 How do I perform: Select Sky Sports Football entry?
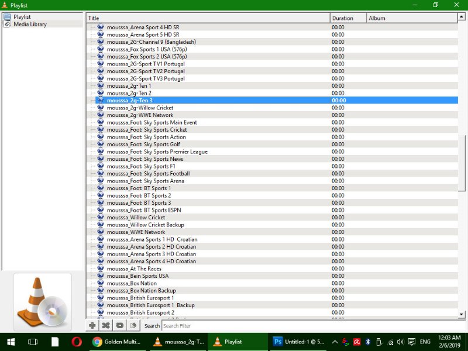149,173
